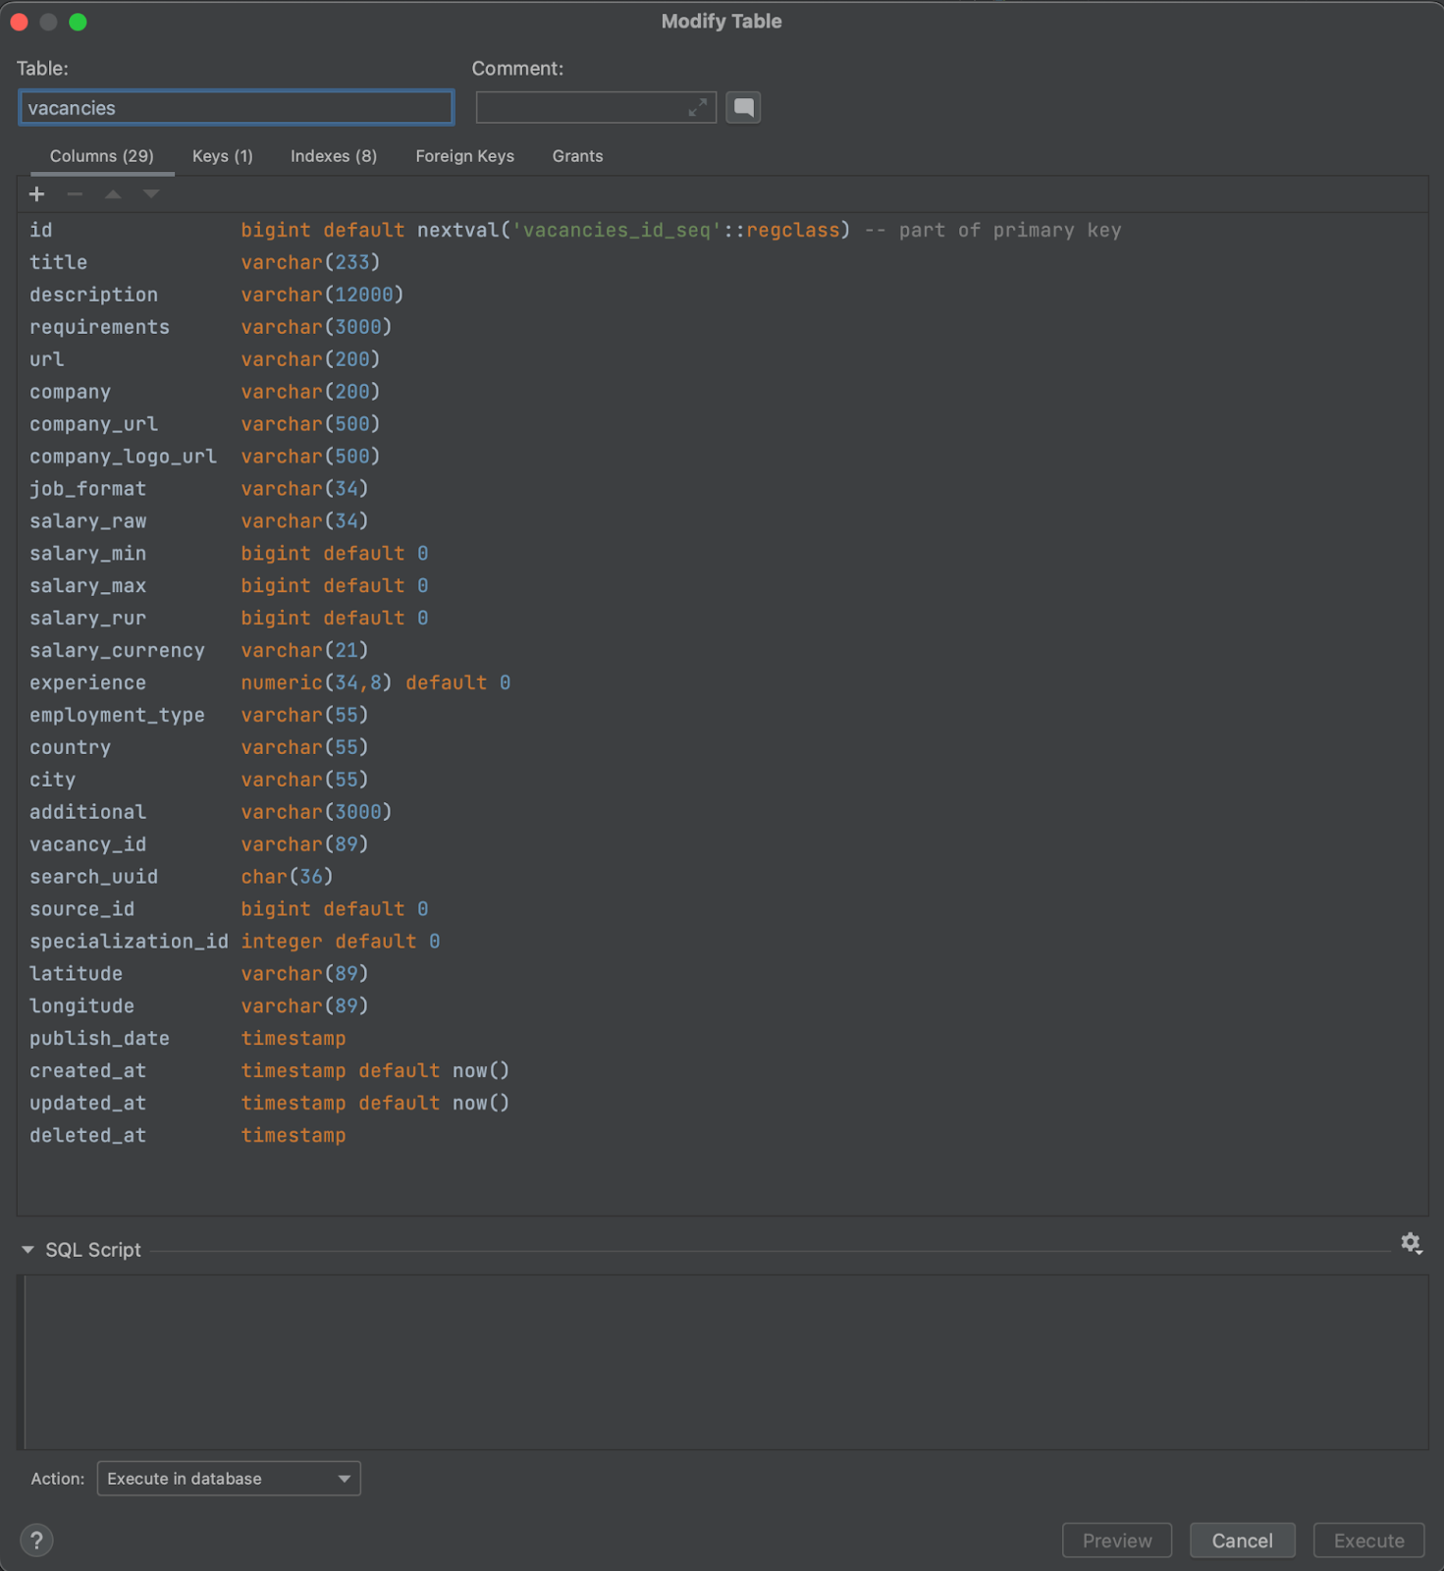The width and height of the screenshot is (1444, 1571).
Task: Focus the Table name field containing vacancies
Action: pyautogui.click(x=236, y=108)
